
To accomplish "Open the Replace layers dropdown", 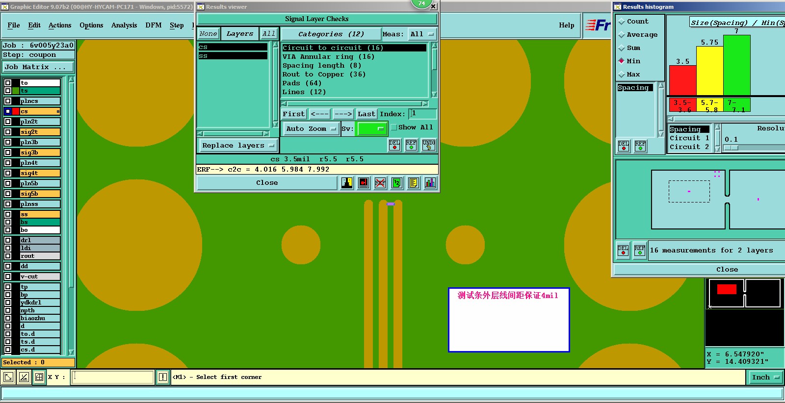I will click(x=238, y=146).
